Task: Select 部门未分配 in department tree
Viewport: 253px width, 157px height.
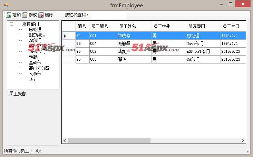Action: (39, 68)
